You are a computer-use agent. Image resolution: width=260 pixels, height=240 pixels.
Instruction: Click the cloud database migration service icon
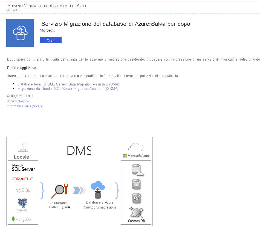(98, 190)
